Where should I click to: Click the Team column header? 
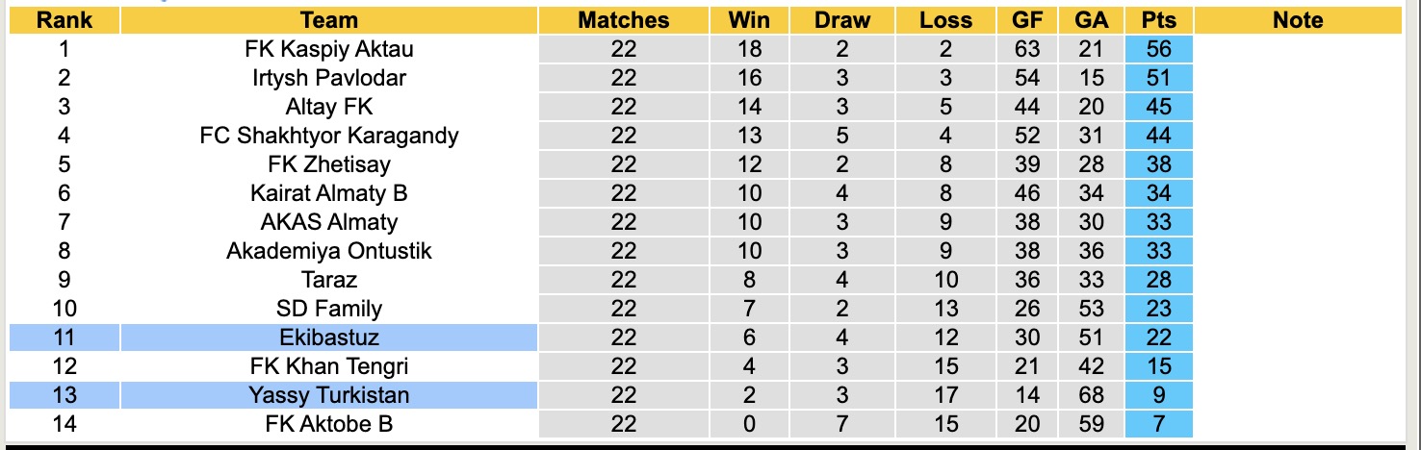tap(329, 20)
